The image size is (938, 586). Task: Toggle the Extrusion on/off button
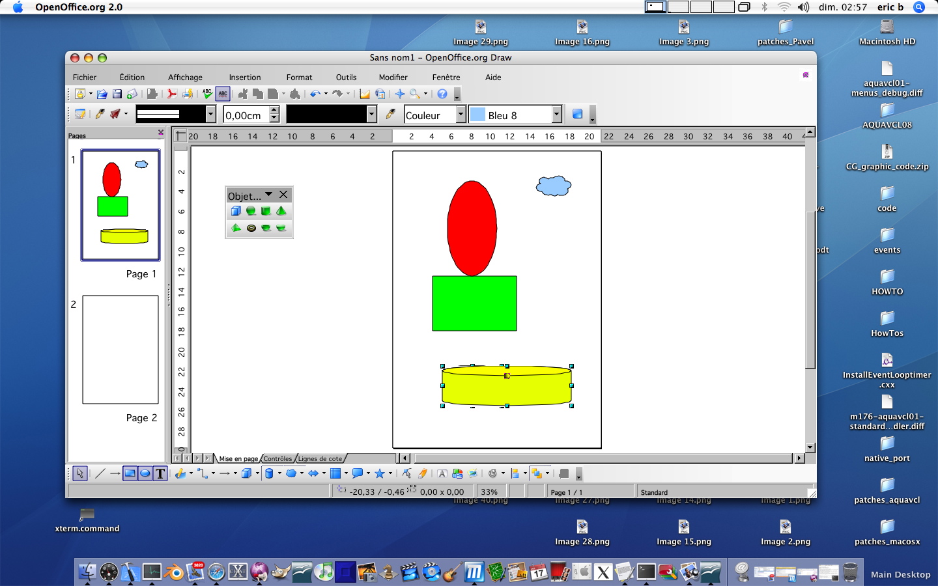[x=564, y=473]
